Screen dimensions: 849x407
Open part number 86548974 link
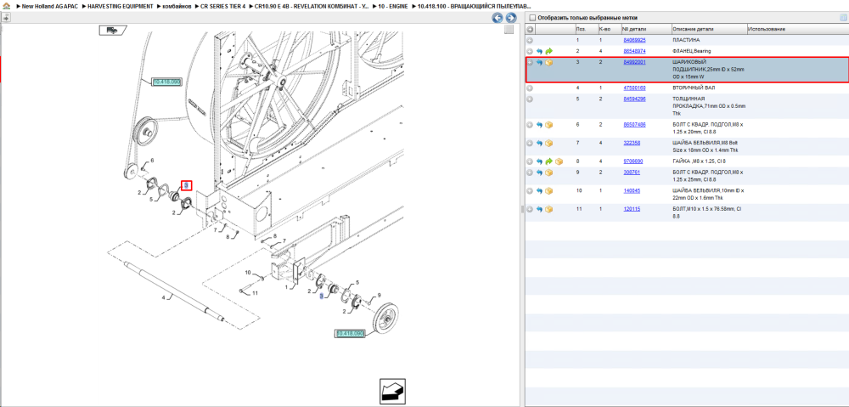click(x=634, y=51)
